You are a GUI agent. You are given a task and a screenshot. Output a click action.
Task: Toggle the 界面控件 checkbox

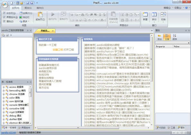coord(4,17)
